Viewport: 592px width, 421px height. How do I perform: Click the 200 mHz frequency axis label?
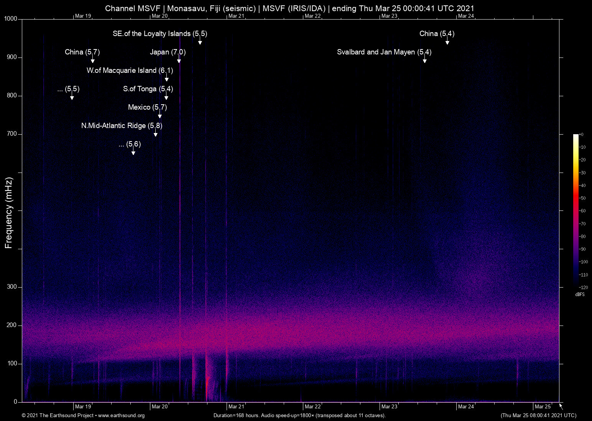12,325
